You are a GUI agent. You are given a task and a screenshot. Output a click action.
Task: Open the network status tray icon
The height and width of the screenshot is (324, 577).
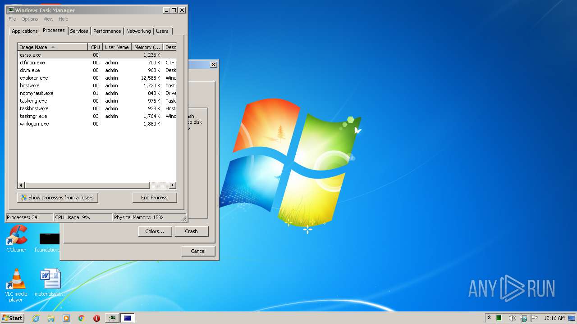tap(523, 318)
